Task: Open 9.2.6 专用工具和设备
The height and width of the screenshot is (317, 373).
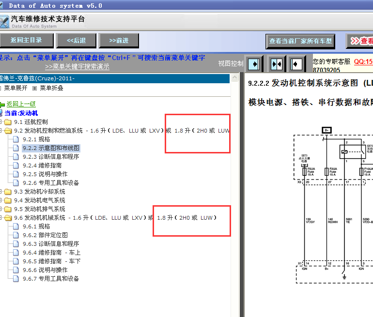Action: (51, 183)
